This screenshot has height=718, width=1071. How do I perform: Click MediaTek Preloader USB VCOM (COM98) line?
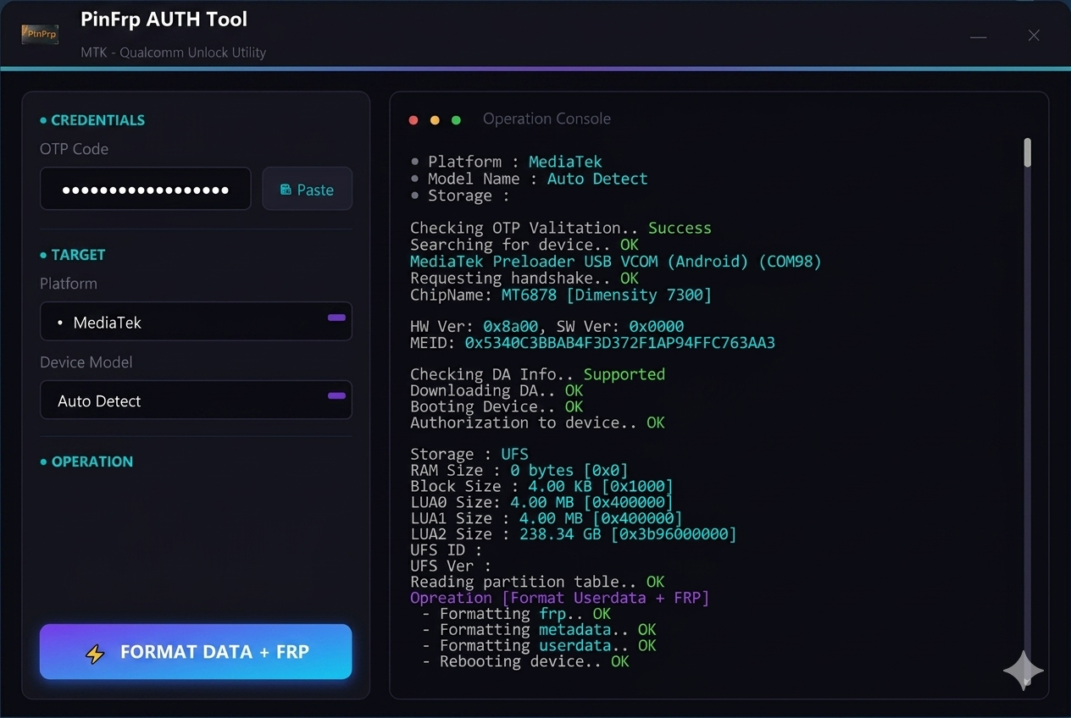point(616,262)
